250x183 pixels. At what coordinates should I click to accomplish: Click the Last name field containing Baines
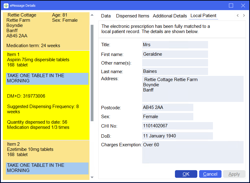175,71
